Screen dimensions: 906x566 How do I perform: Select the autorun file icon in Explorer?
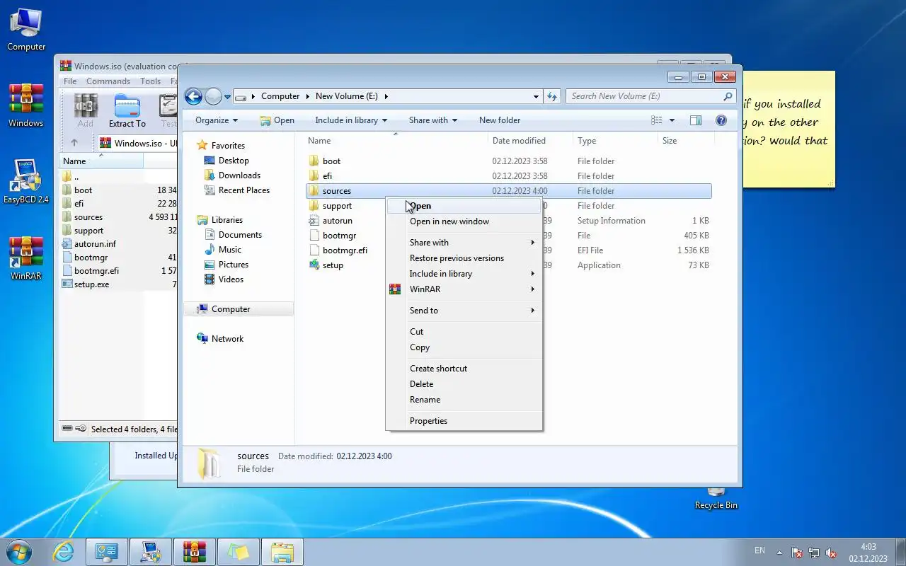(x=314, y=221)
